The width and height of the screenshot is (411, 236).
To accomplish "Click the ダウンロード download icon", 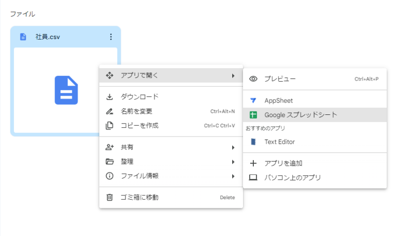I will 109,97.
